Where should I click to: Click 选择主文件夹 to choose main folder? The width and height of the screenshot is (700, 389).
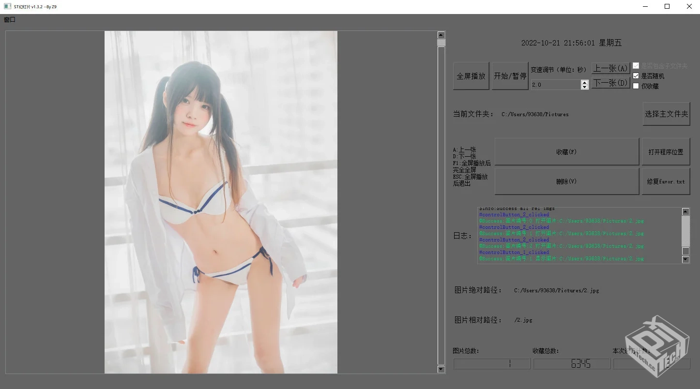point(666,114)
